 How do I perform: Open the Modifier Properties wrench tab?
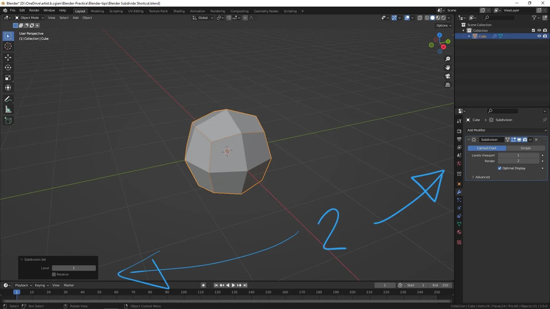click(459, 192)
